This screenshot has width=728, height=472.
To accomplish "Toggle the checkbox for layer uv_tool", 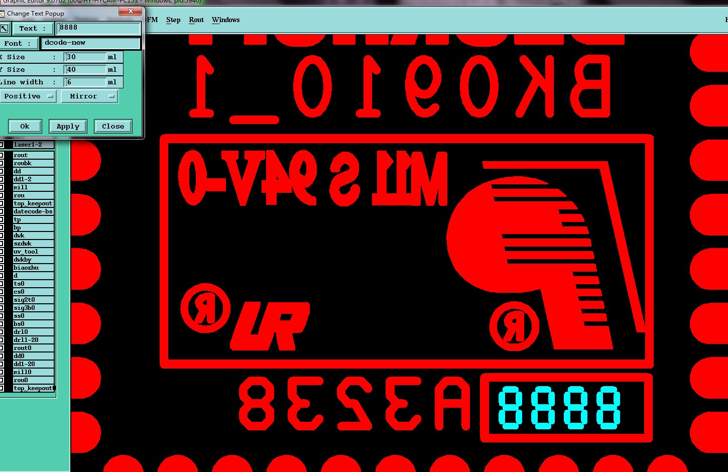I will [2, 252].
